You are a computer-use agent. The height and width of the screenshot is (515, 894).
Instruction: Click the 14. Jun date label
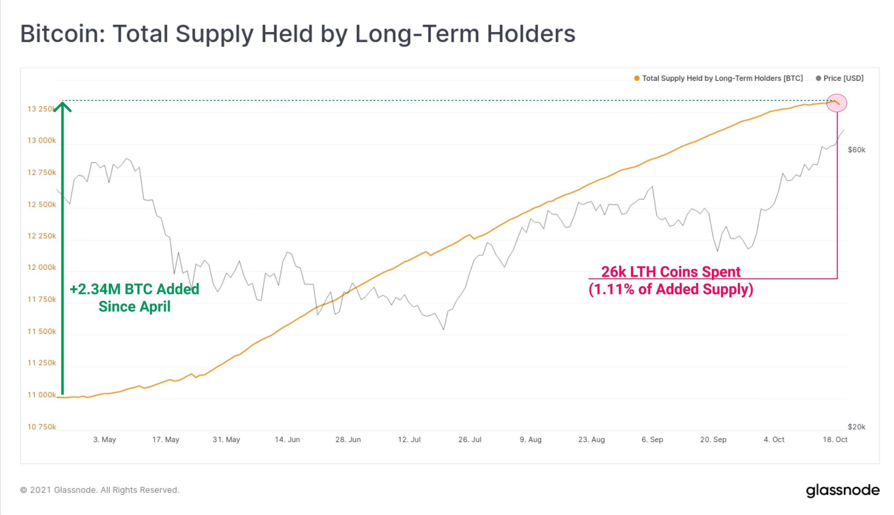pyautogui.click(x=287, y=440)
